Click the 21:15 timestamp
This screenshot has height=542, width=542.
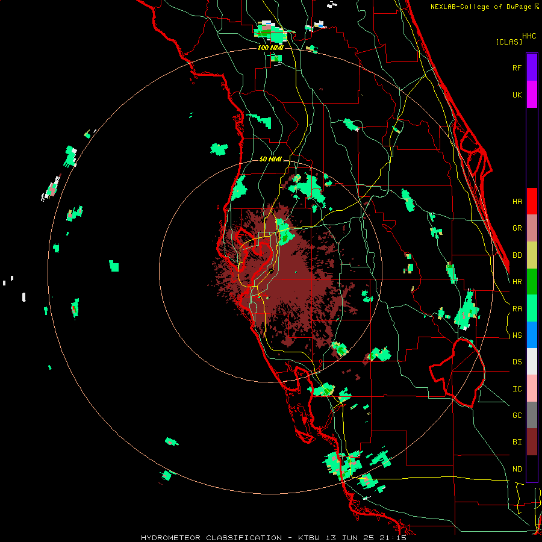tap(394, 538)
